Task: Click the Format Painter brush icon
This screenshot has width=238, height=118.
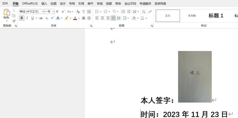Action: coord(14,21)
